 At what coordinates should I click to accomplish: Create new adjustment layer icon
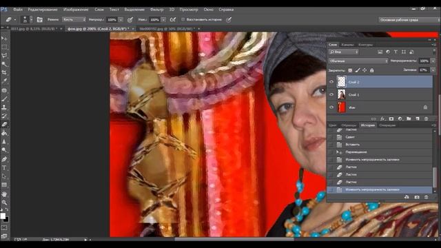pos(400,119)
